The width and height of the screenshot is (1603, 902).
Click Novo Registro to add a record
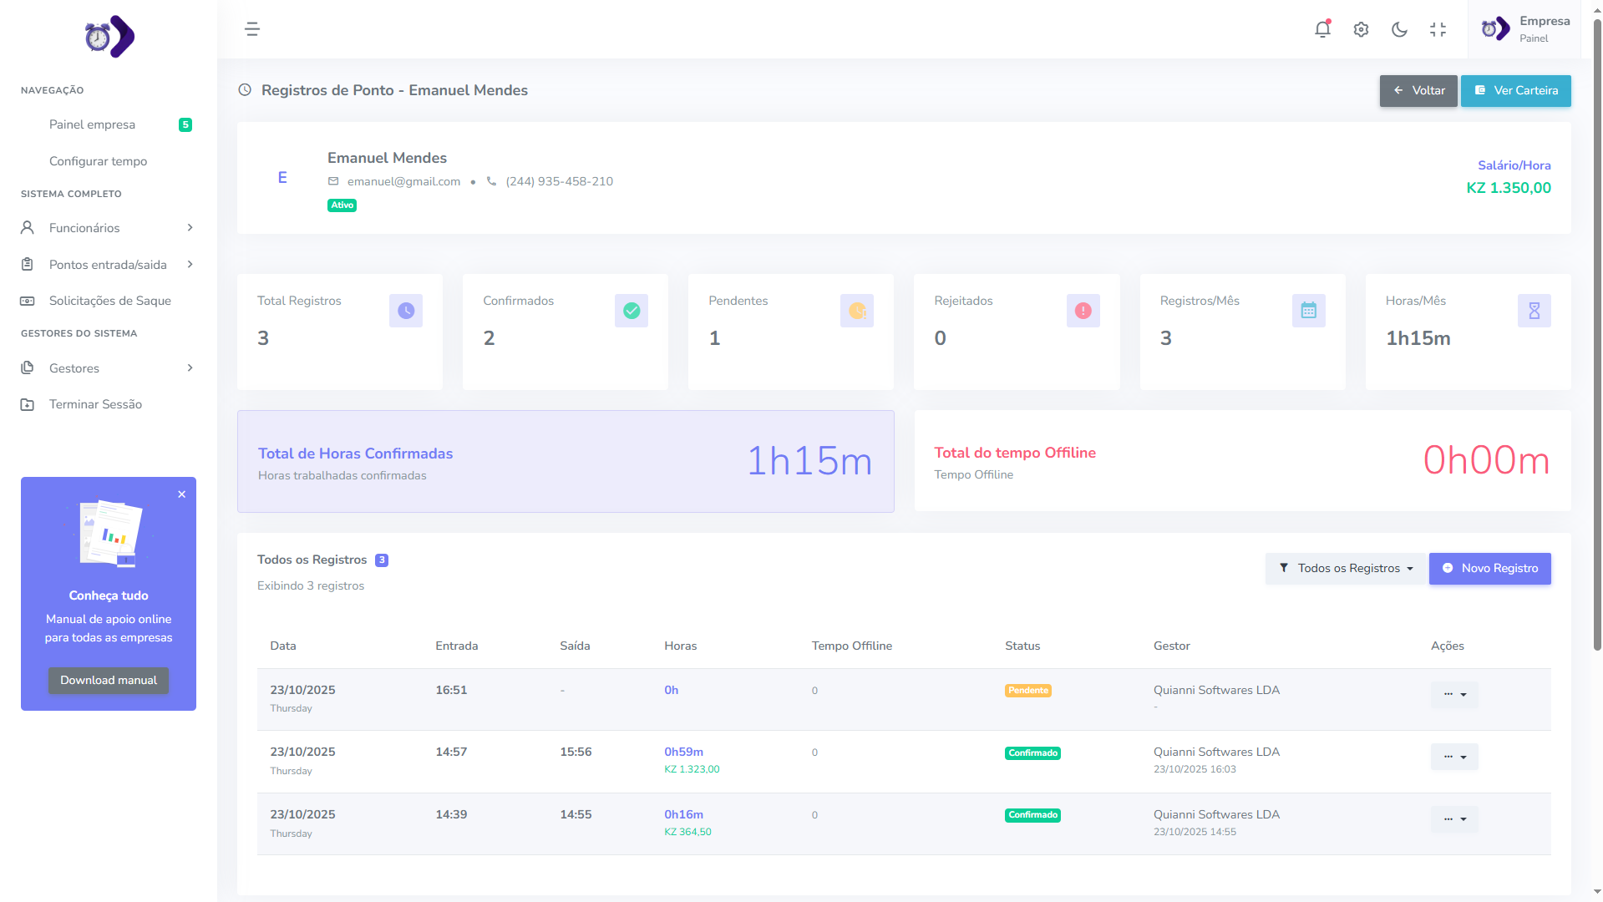1489,569
